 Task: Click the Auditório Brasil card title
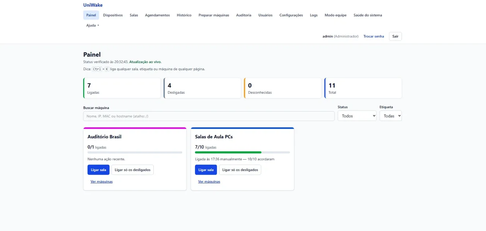(x=104, y=137)
